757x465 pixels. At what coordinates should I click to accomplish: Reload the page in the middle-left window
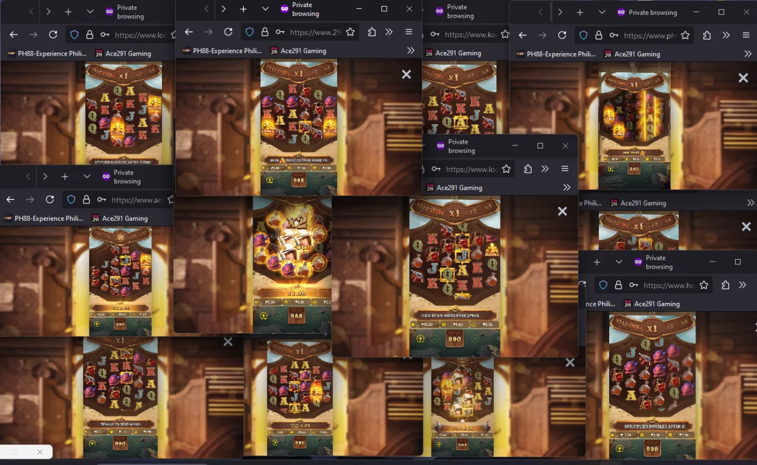coord(50,199)
